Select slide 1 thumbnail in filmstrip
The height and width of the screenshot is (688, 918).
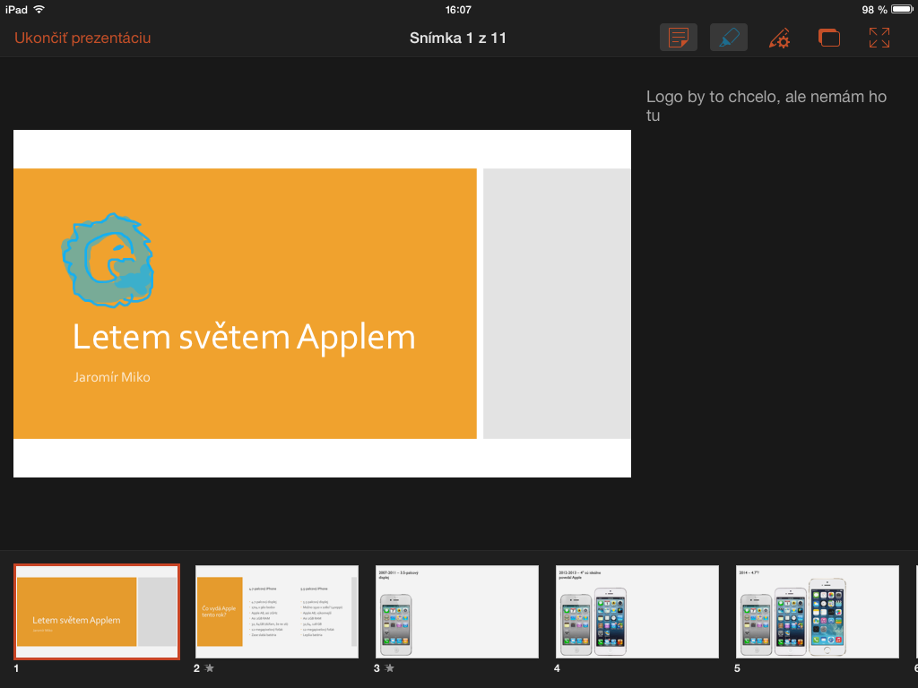(x=97, y=612)
